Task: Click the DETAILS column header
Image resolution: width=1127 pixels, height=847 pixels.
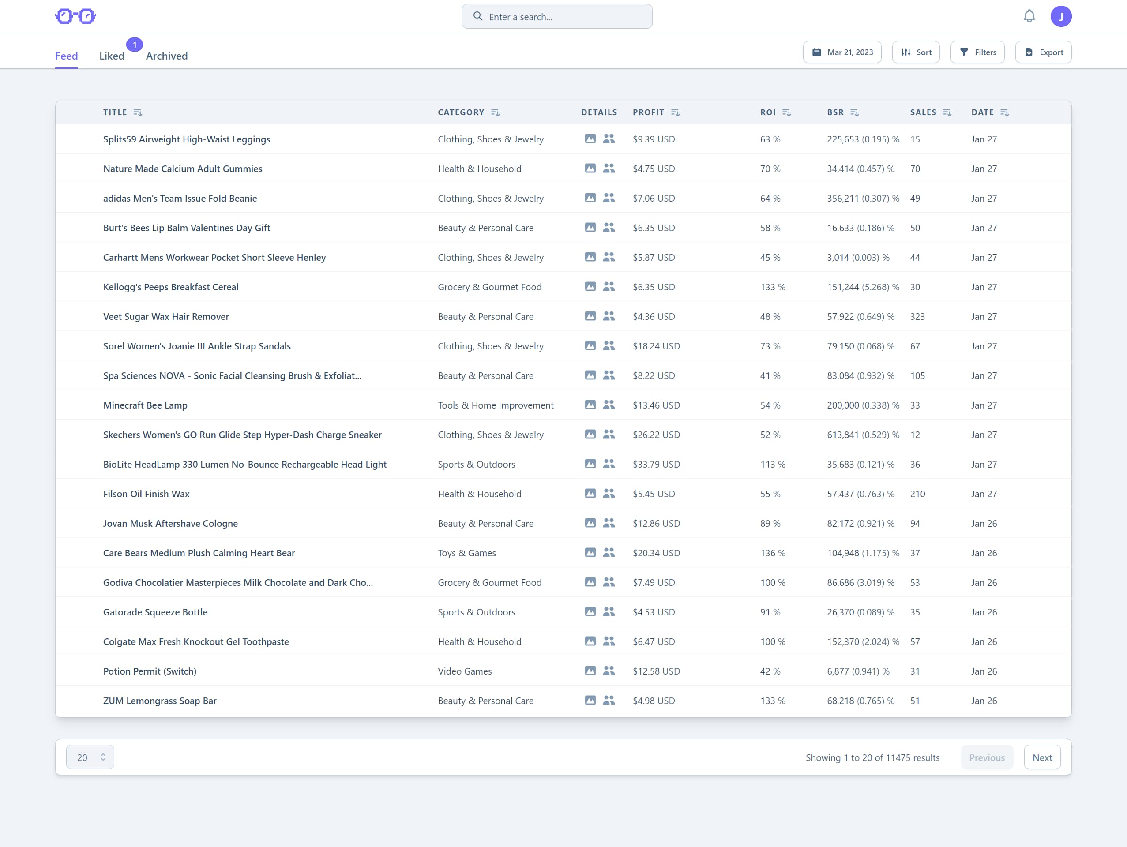Action: [x=599, y=112]
